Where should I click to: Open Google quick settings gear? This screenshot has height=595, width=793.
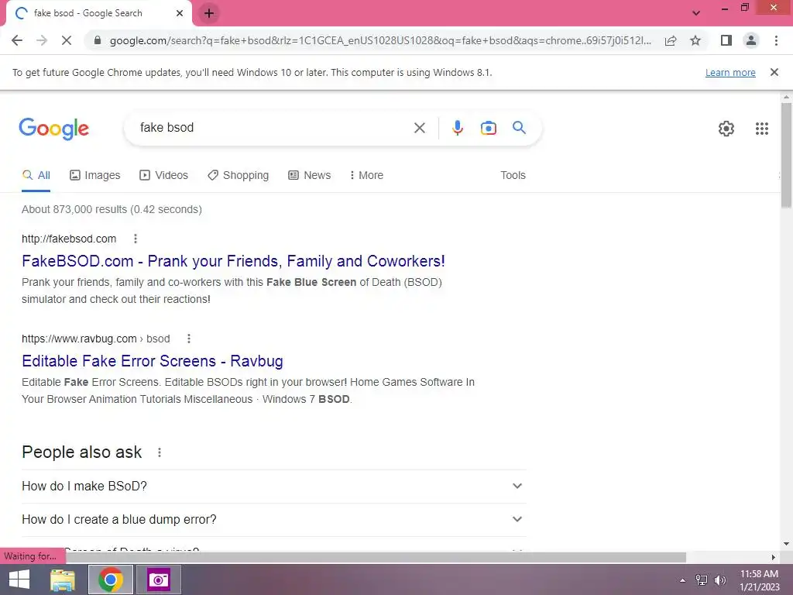726,129
